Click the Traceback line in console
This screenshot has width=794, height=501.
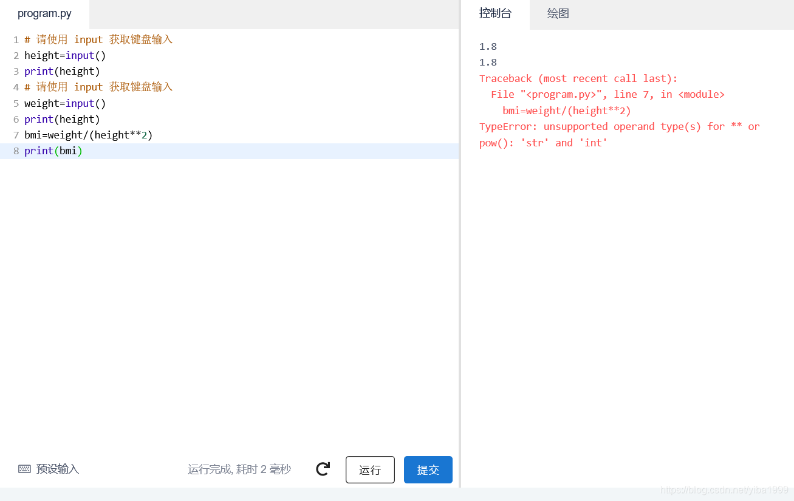pyautogui.click(x=578, y=78)
